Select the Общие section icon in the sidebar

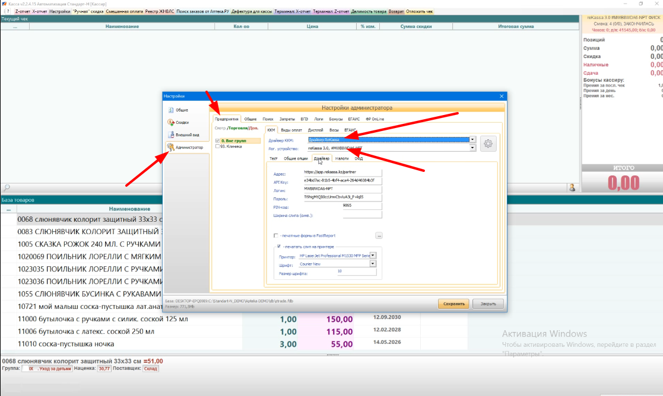pos(171,110)
